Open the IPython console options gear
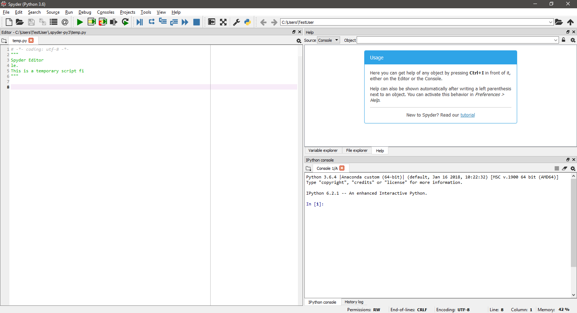The height and width of the screenshot is (313, 577). (x=573, y=168)
